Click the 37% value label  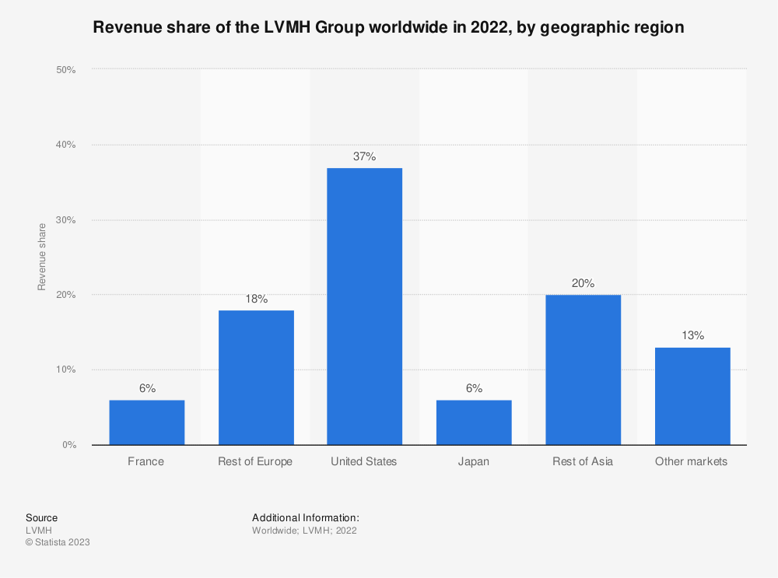coord(365,157)
